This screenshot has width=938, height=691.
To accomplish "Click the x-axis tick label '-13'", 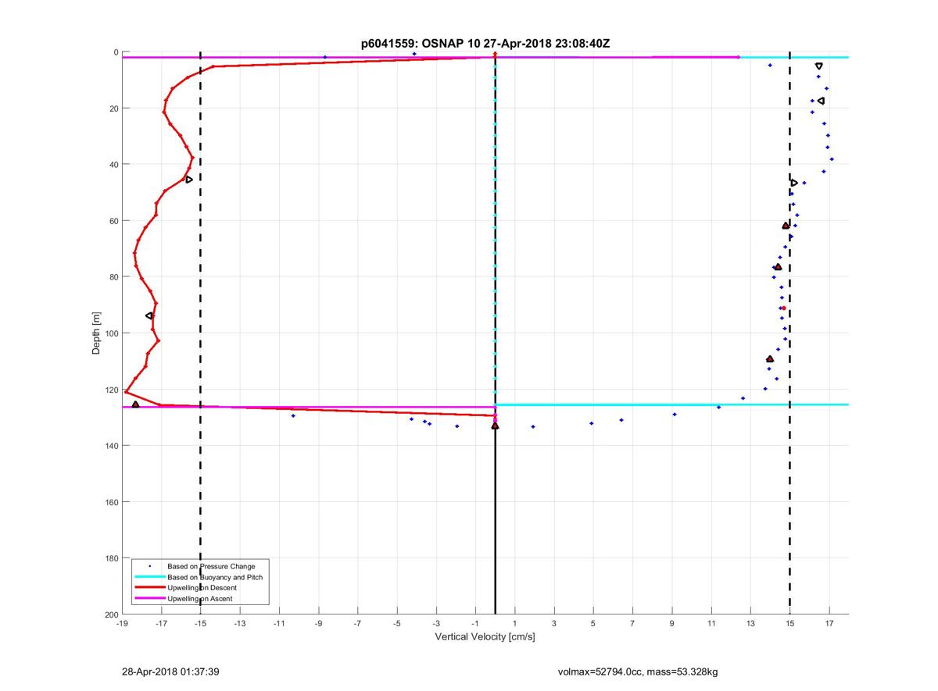I will 239,623.
